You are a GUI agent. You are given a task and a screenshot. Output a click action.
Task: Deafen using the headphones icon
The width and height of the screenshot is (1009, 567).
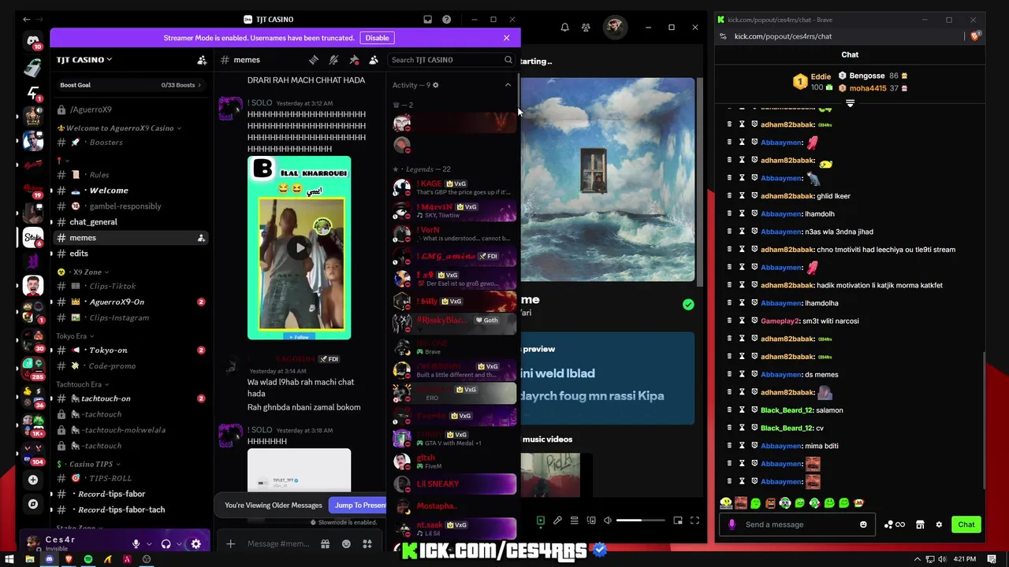166,543
